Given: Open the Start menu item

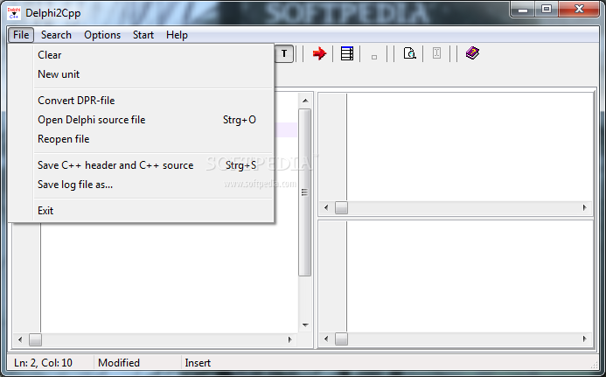Looking at the screenshot, I should [143, 35].
